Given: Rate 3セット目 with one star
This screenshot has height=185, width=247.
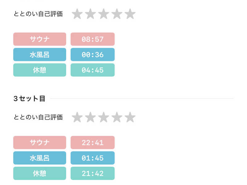Looking at the screenshot, I should (77, 117).
